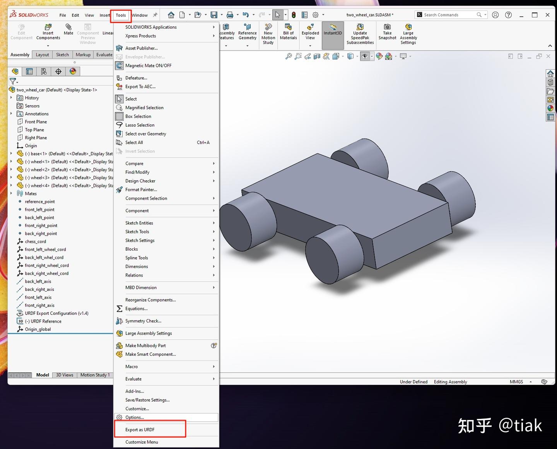Toggle Magnetic Mate ON/OFF
The image size is (557, 449).
coord(148,65)
